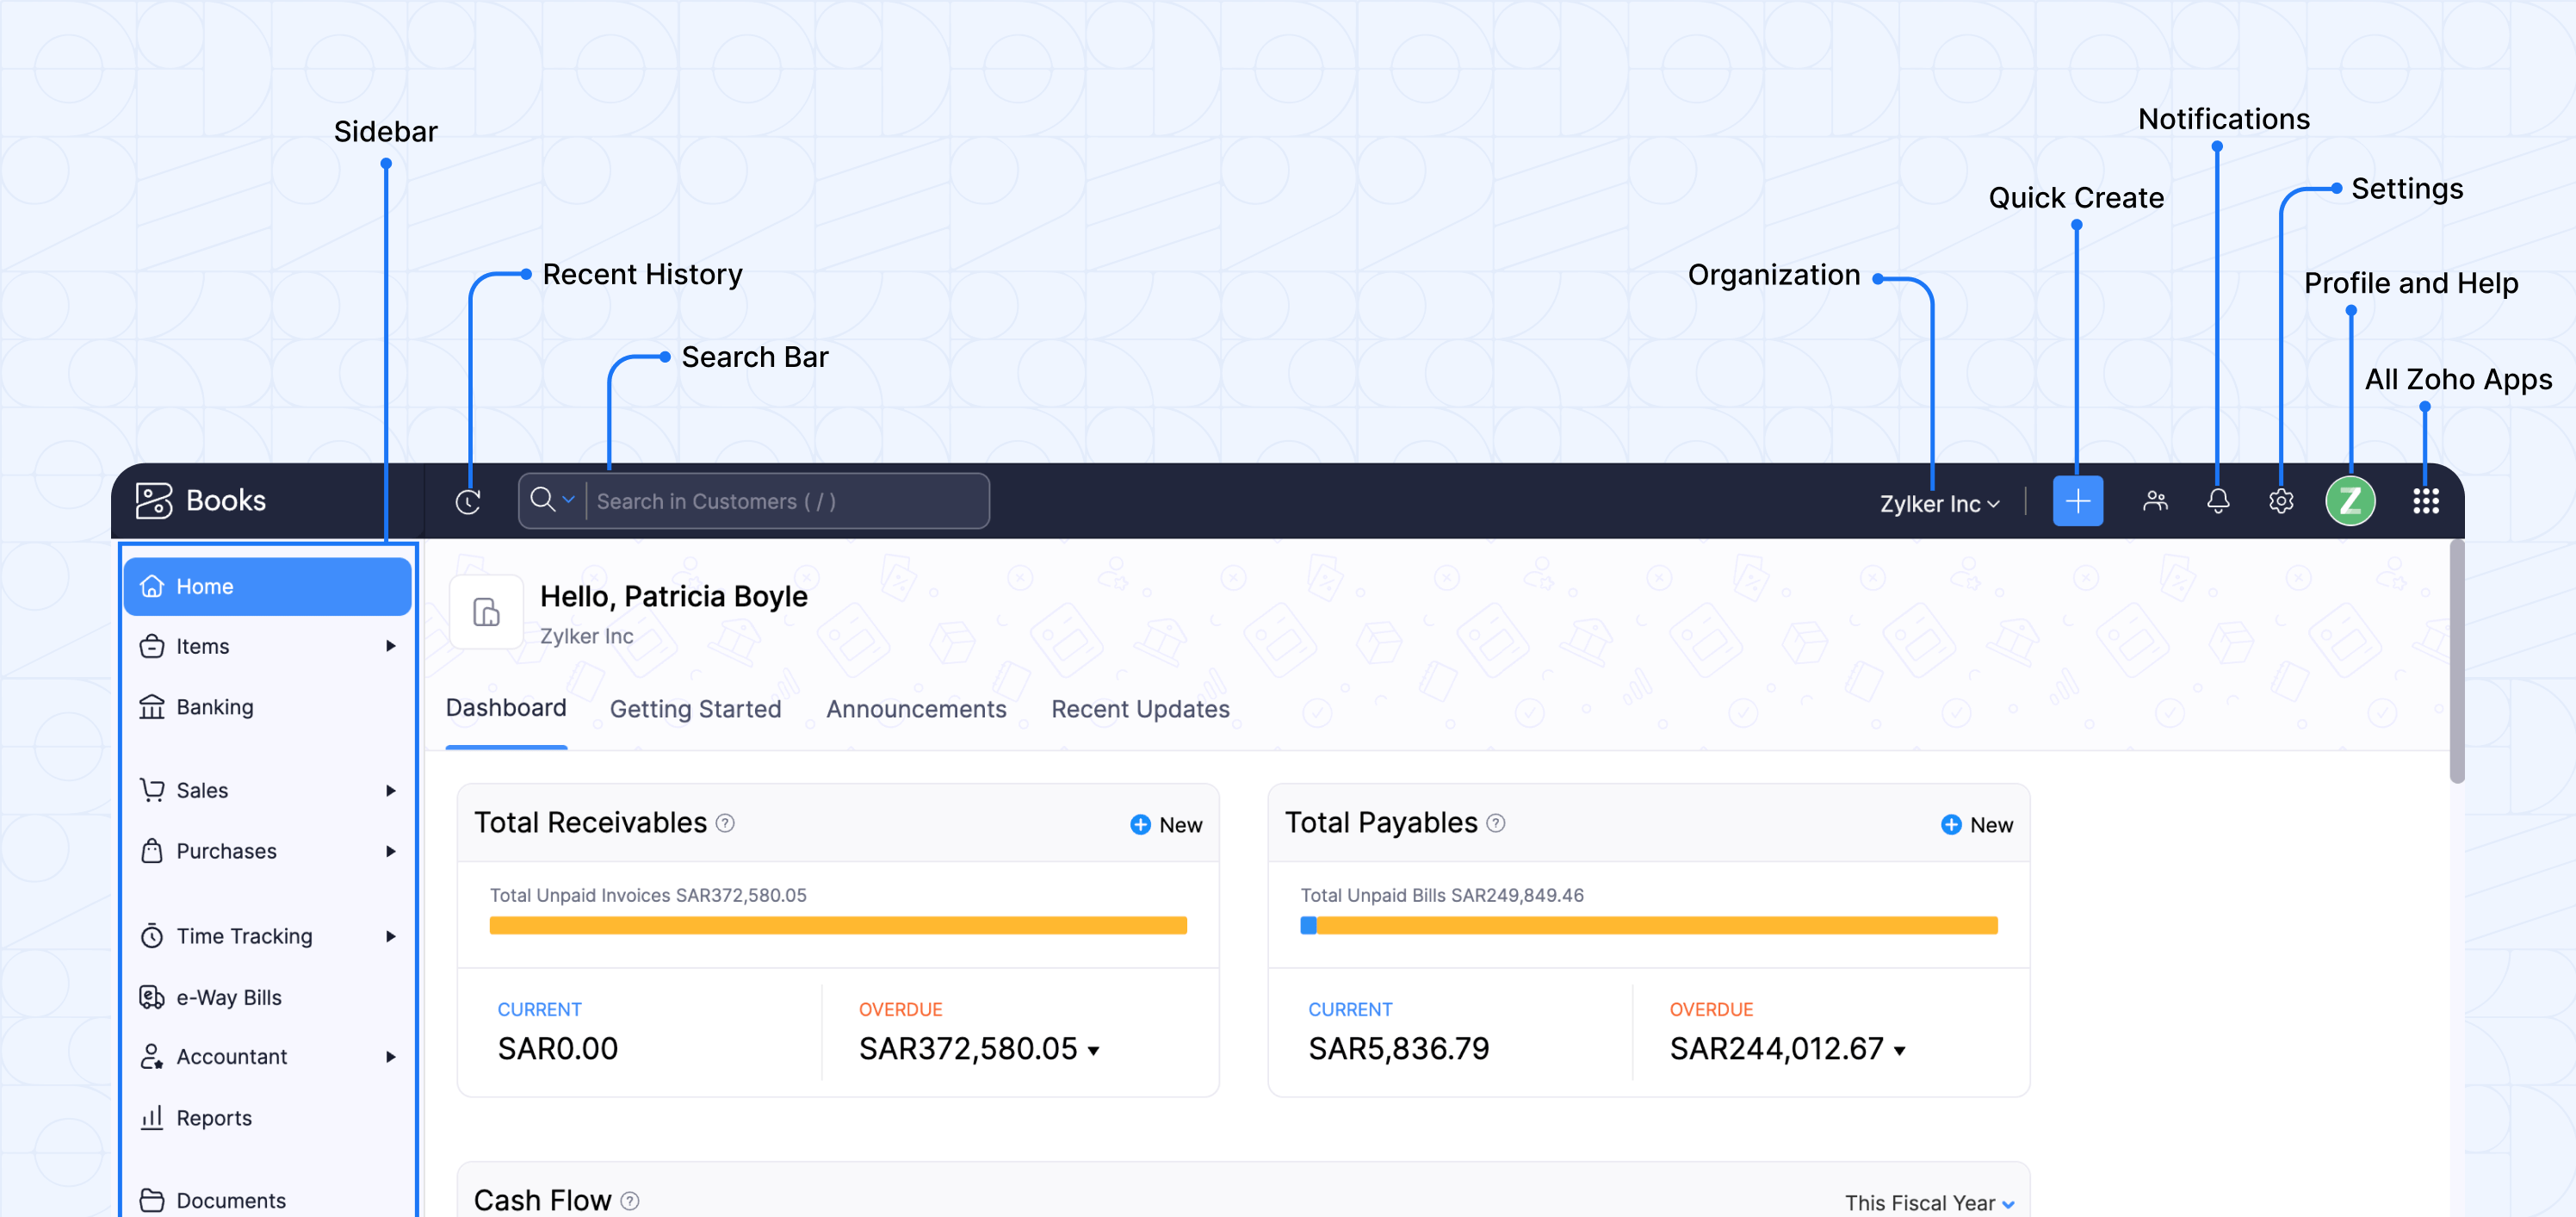Click the Search Bar input field
Viewport: 2576px width, 1217px height.
point(785,501)
